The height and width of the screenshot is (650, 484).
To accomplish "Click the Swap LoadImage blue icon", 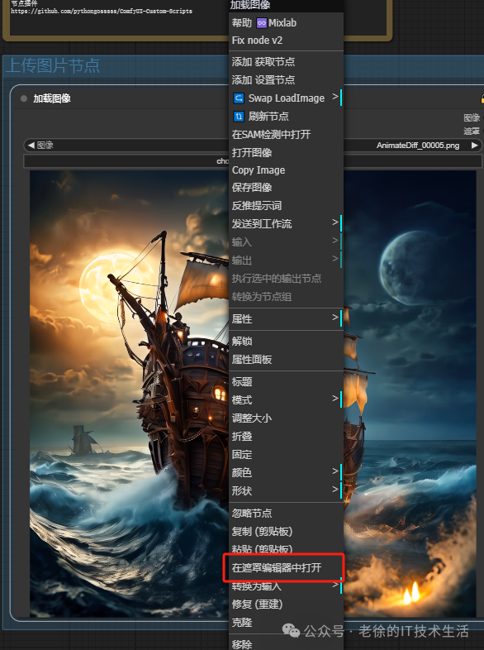I will (239, 98).
